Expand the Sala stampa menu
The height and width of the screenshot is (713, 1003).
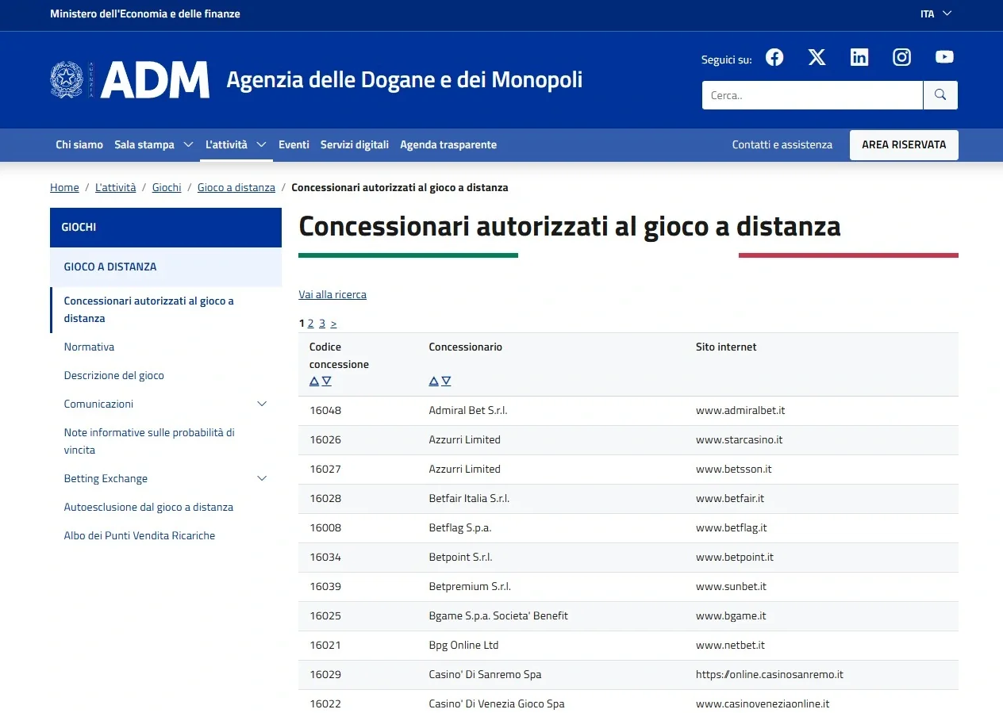tap(188, 145)
